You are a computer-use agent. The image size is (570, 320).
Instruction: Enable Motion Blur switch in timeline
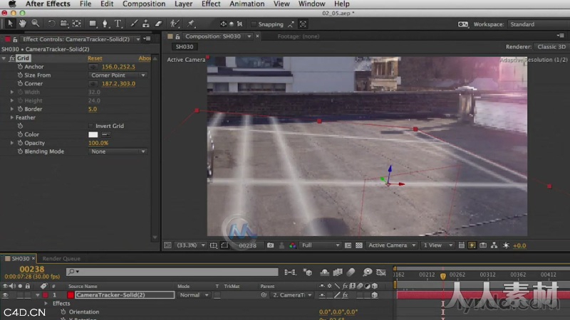click(x=351, y=272)
